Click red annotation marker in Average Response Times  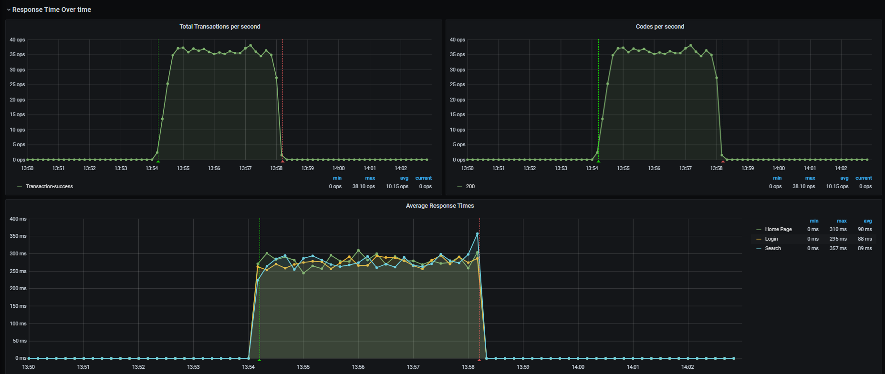coord(479,360)
